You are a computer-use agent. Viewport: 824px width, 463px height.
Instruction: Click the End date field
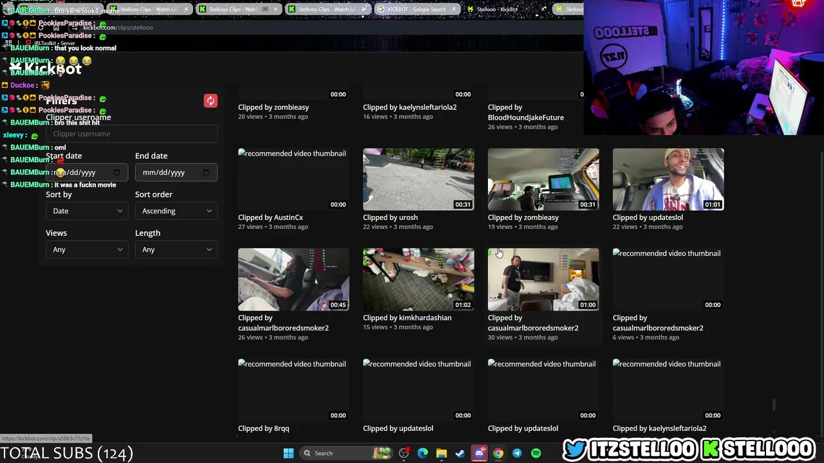176,172
